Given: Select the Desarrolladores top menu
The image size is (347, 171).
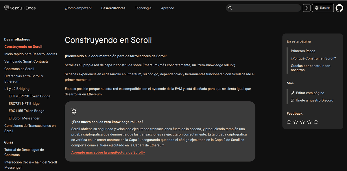Looking at the screenshot, I should 113,8.
